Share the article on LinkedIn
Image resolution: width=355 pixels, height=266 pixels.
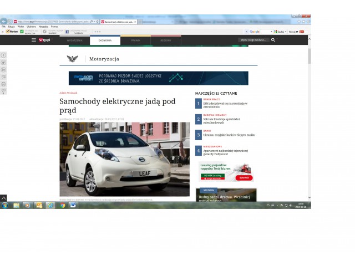pyautogui.click(x=3, y=70)
